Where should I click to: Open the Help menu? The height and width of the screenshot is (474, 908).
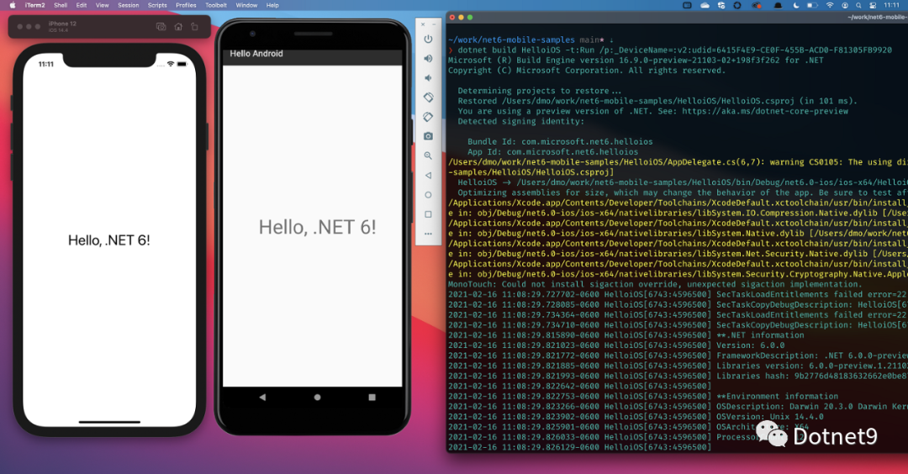pos(272,5)
